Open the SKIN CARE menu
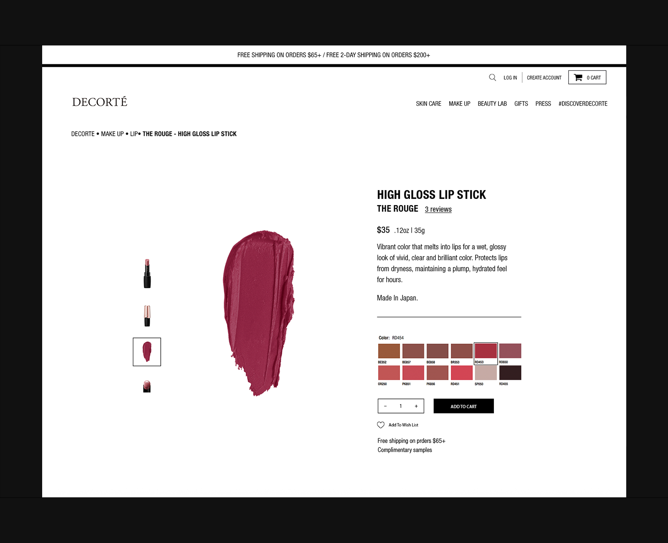This screenshot has height=543, width=668. pos(428,104)
